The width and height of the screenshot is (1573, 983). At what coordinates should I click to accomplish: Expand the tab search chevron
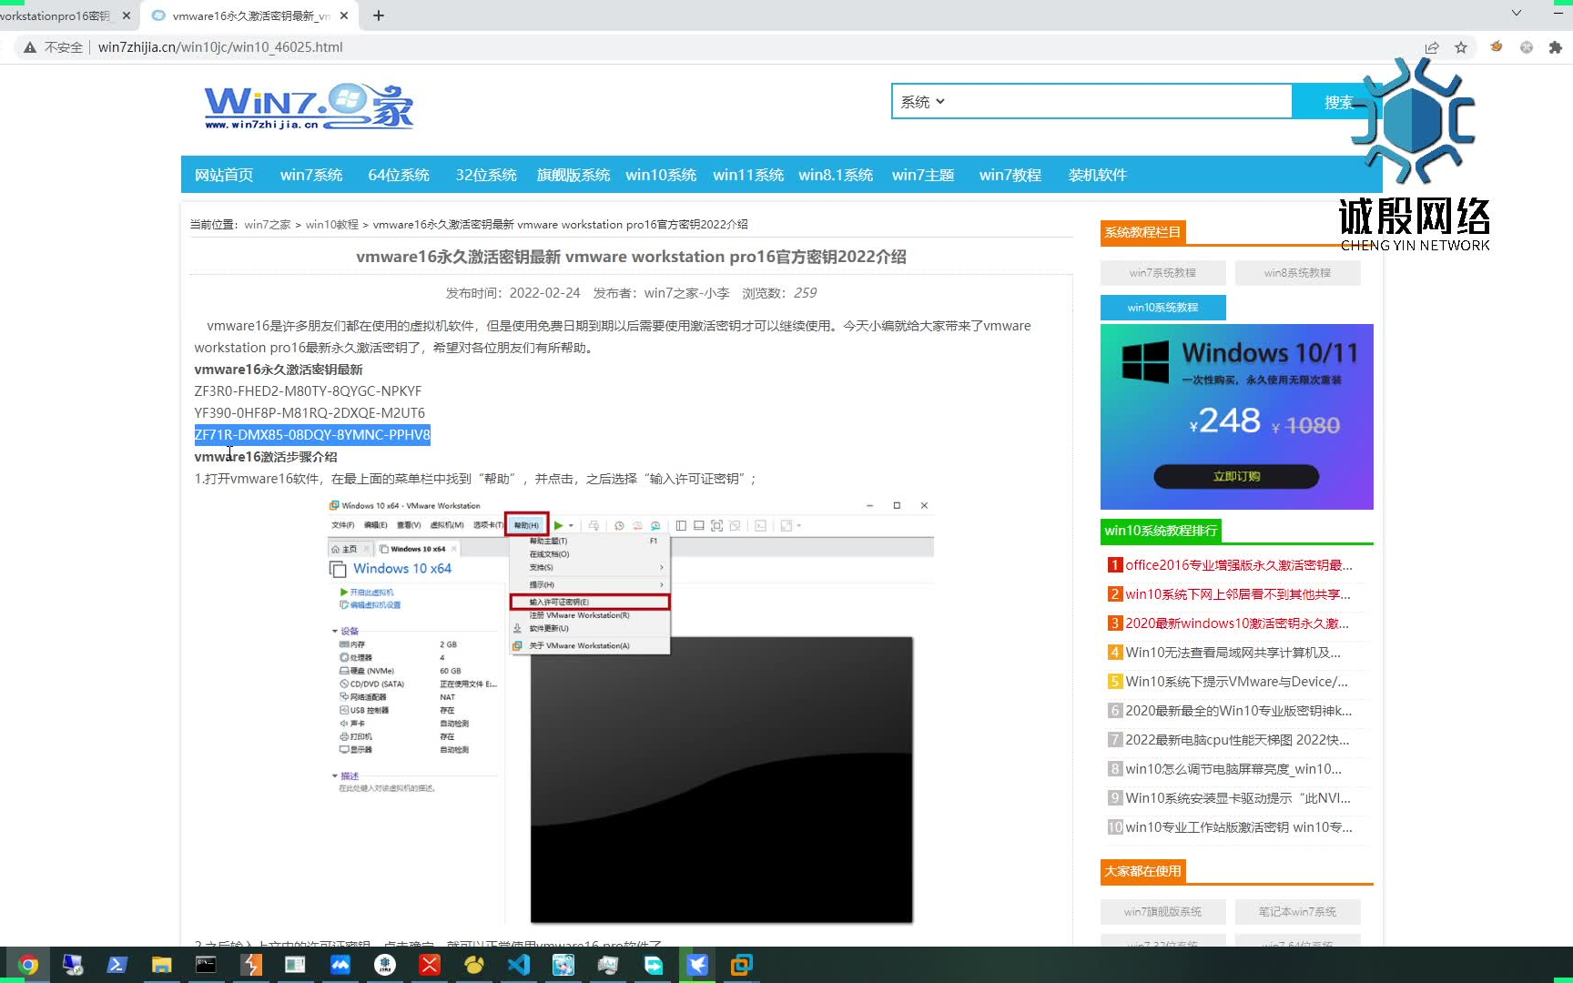pyautogui.click(x=1517, y=13)
